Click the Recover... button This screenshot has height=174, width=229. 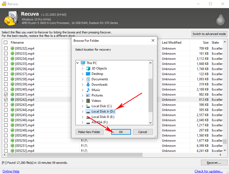click(214, 163)
